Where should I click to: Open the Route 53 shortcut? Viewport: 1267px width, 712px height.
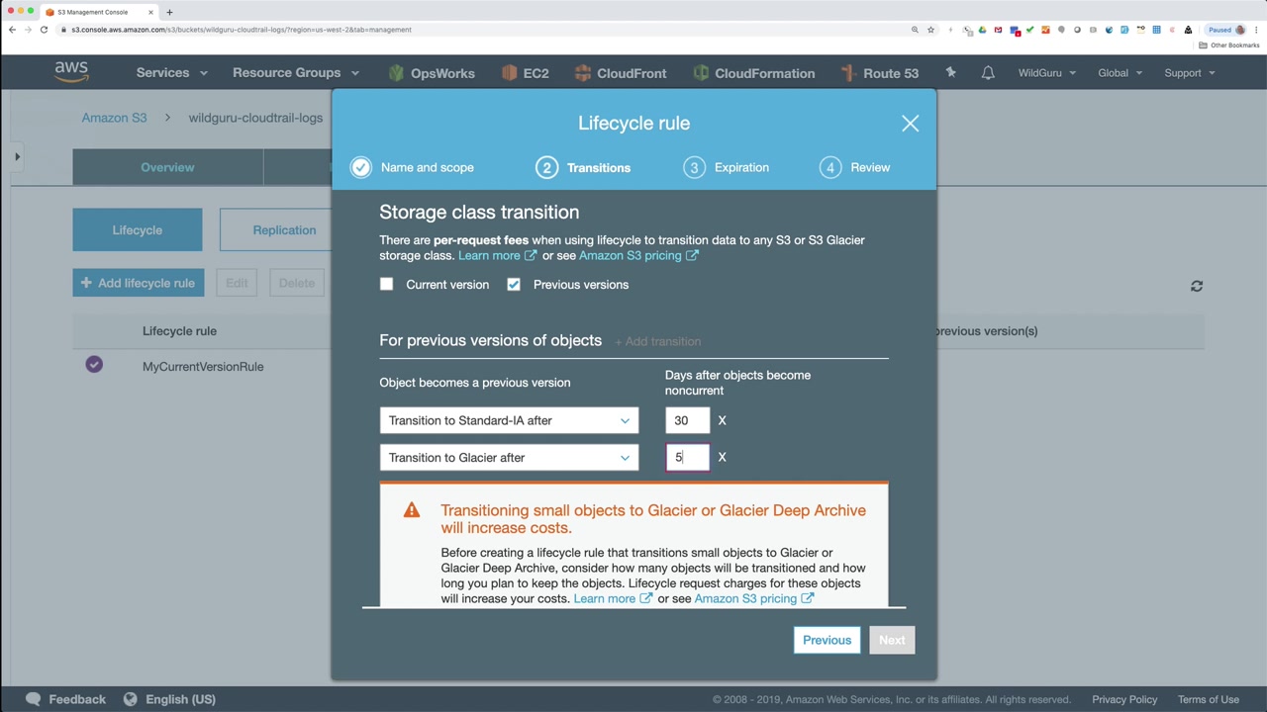(879, 73)
